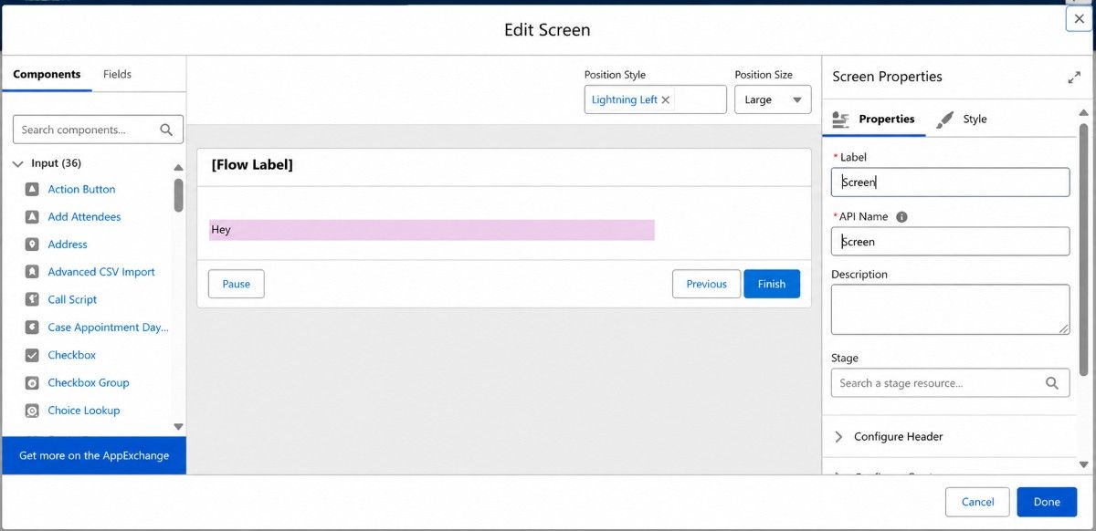Screen dimensions: 1096x531
Task: Select the Checkbox component
Action: tap(71, 355)
